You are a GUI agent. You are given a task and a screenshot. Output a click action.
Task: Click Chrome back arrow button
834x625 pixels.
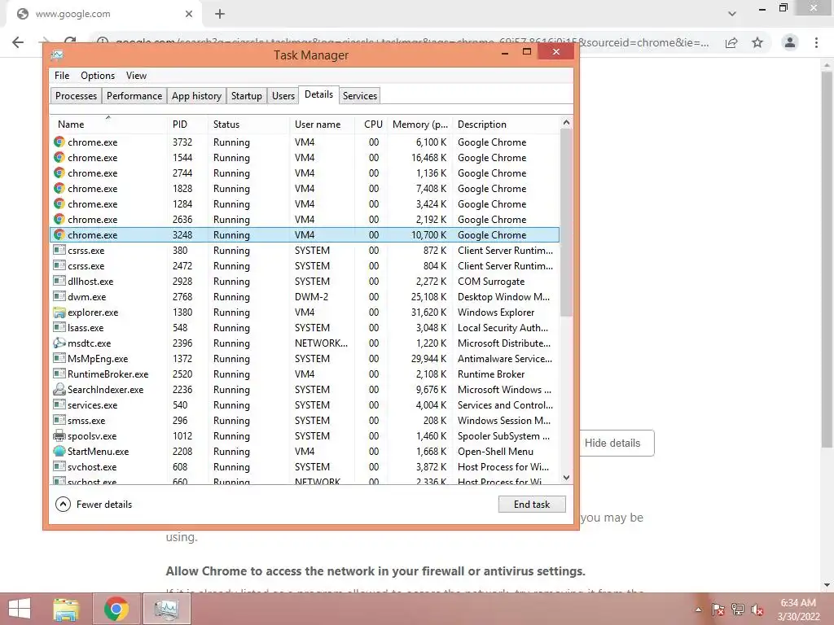coord(18,42)
